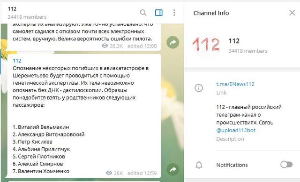Click the Notifications label text
This screenshot has width=300, height=182.
(x=232, y=165)
